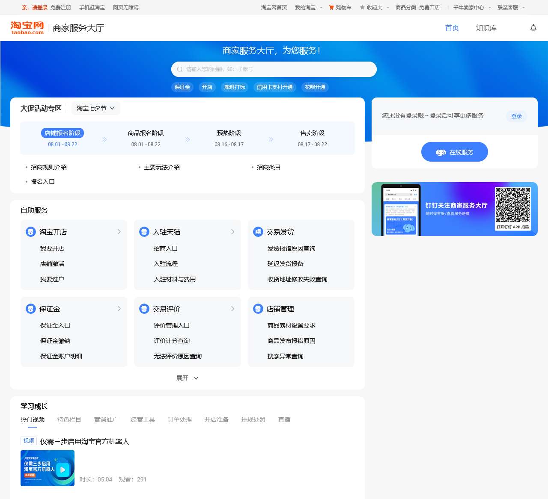Click the 在线服务 button
The width and height of the screenshot is (548, 499).
[x=455, y=152]
